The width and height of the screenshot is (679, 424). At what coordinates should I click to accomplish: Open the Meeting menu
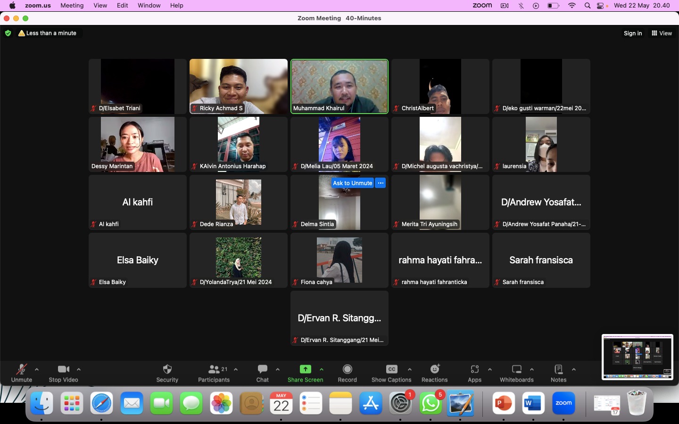72,6
